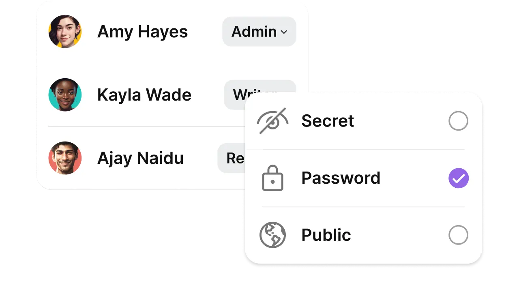Select the Secret radio button

coord(459,121)
